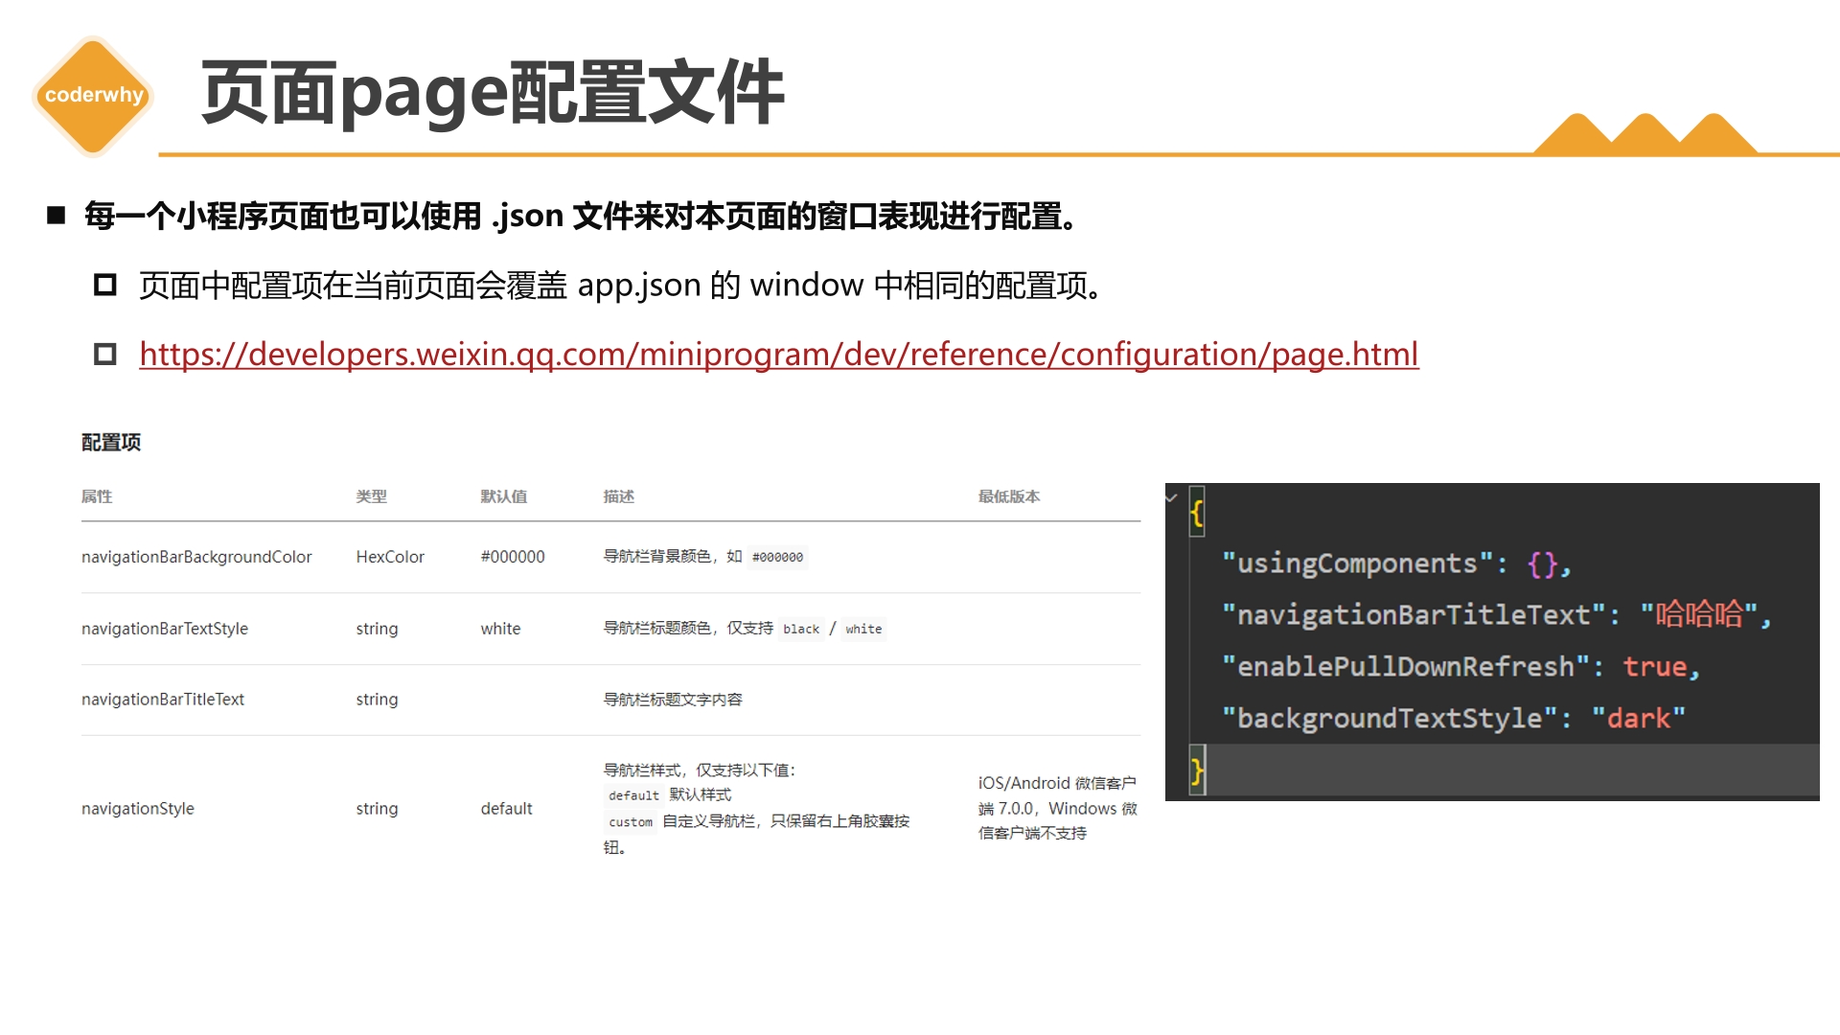1840x1035 pixels.
Task: Click the 'white' inline code tag
Action: [863, 629]
